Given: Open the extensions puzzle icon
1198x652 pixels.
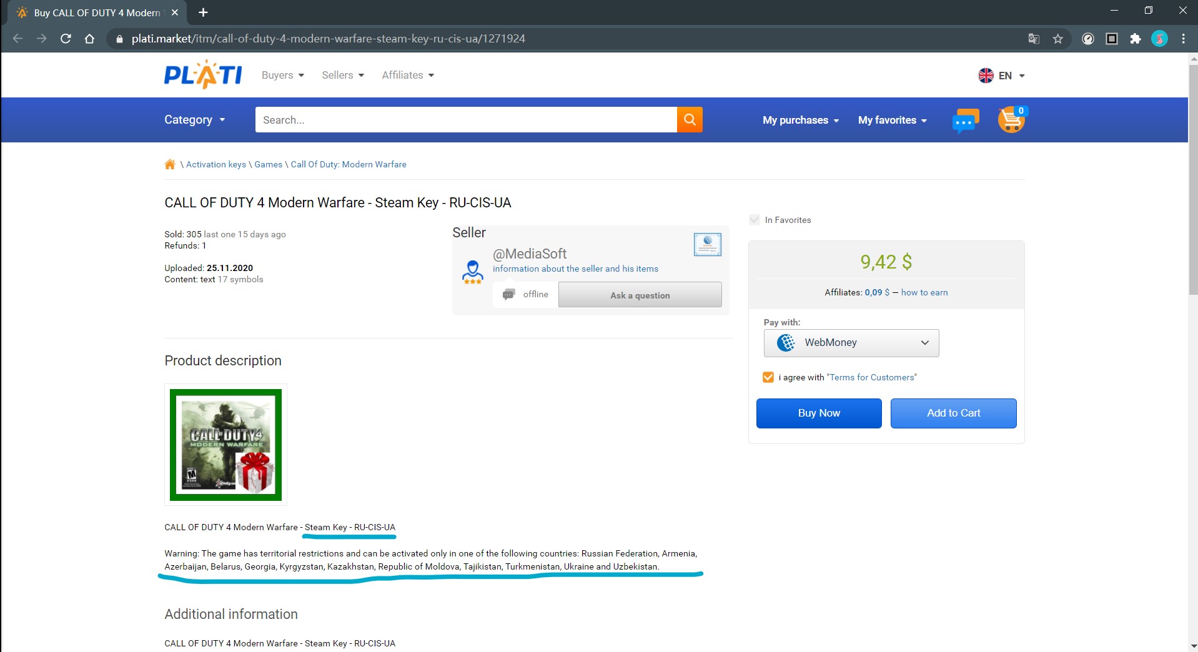Looking at the screenshot, I should (x=1136, y=39).
